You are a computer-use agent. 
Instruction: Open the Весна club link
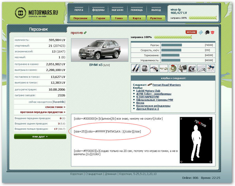tap(140, 103)
